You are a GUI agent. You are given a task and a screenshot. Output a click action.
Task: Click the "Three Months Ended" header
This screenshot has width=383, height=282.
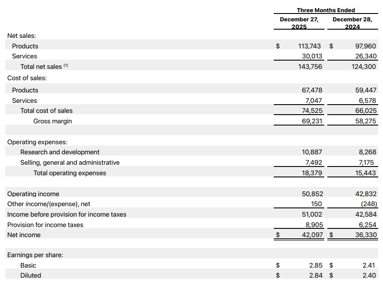pos(326,10)
